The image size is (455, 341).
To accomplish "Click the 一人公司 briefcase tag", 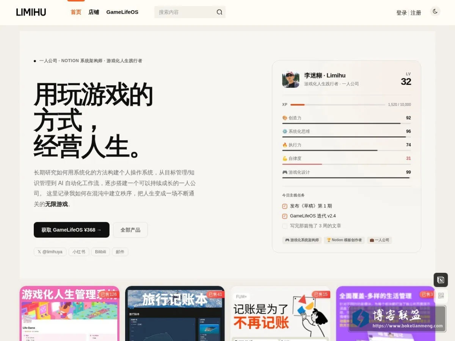I will pyautogui.click(x=379, y=240).
